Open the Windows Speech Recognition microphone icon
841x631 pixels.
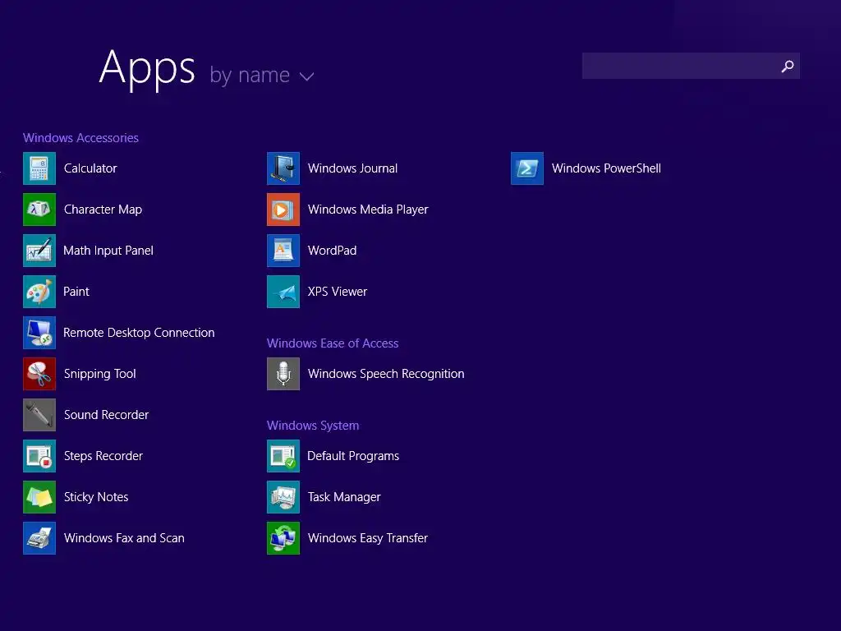283,374
